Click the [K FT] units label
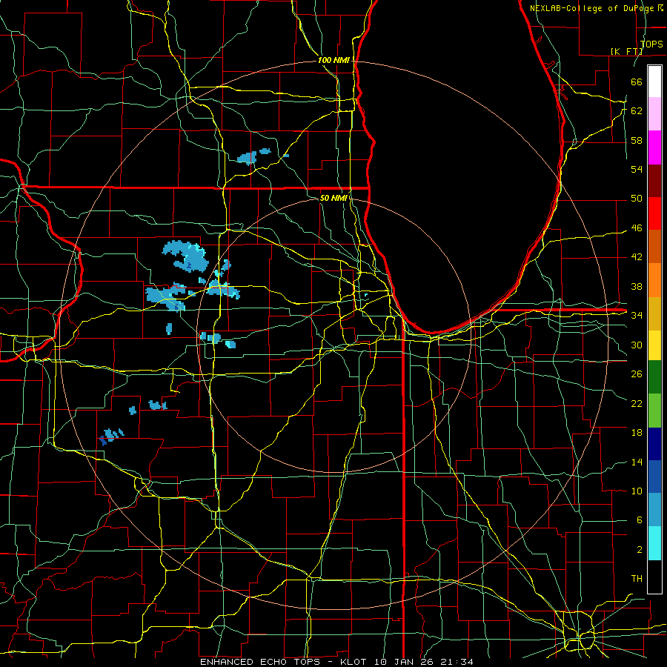The image size is (667, 667). 626,51
